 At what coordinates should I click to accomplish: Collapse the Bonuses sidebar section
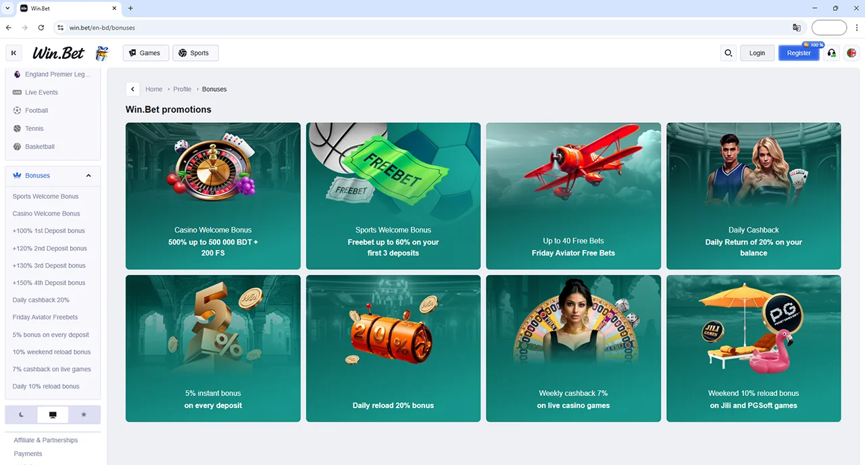(89, 176)
